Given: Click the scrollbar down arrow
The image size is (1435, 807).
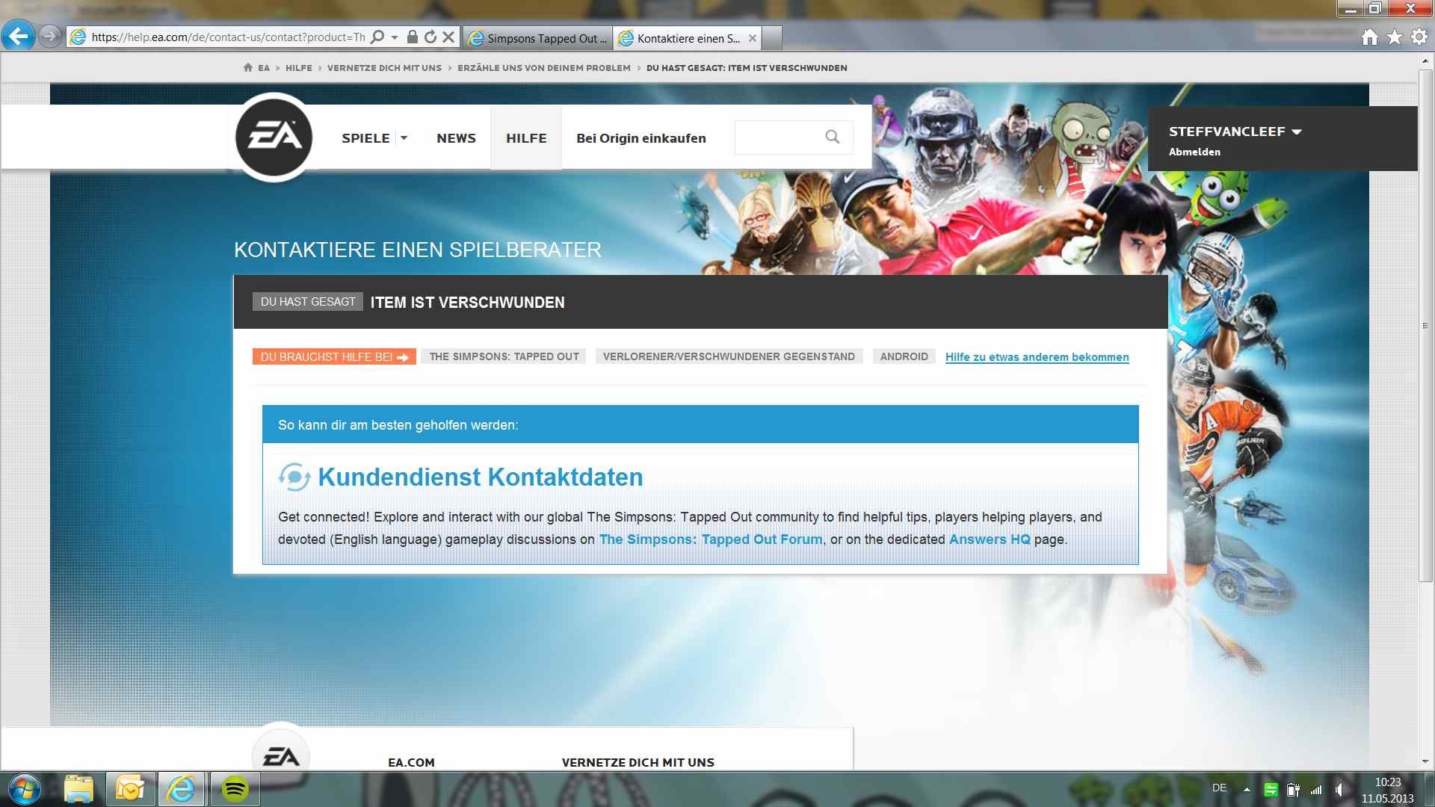Looking at the screenshot, I should (1425, 761).
